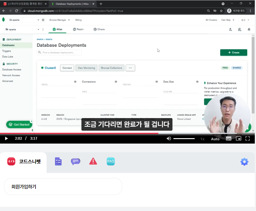Change playback speed 1x
Screen dimensions: 256x211
[203, 139]
